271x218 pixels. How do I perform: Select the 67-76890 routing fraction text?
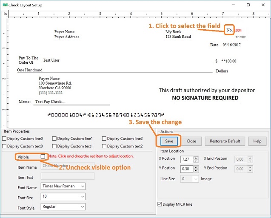pyautogui.click(x=240, y=37)
